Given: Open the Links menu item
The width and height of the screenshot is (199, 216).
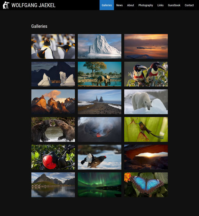Looking at the screenshot, I should click(160, 5).
